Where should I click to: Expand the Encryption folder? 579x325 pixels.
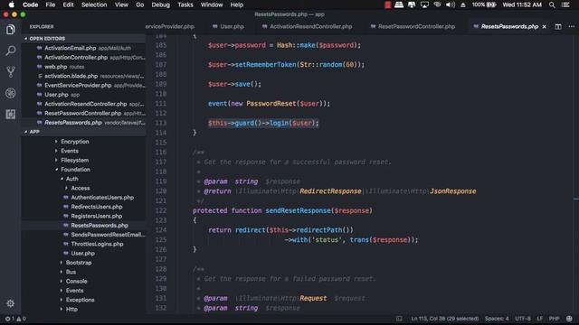(x=74, y=142)
